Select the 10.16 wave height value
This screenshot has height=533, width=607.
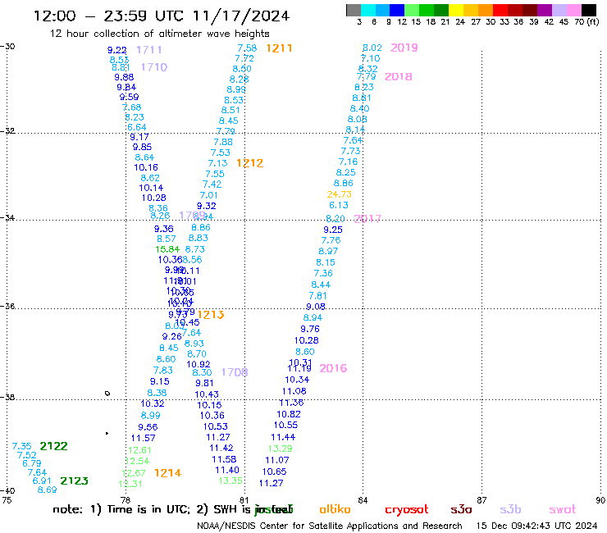click(146, 167)
